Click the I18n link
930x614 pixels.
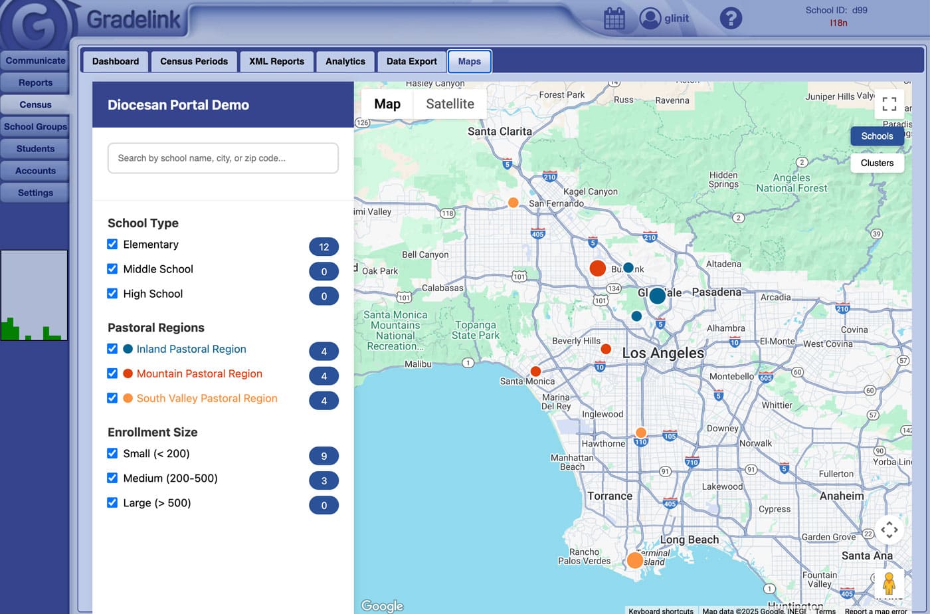[838, 23]
